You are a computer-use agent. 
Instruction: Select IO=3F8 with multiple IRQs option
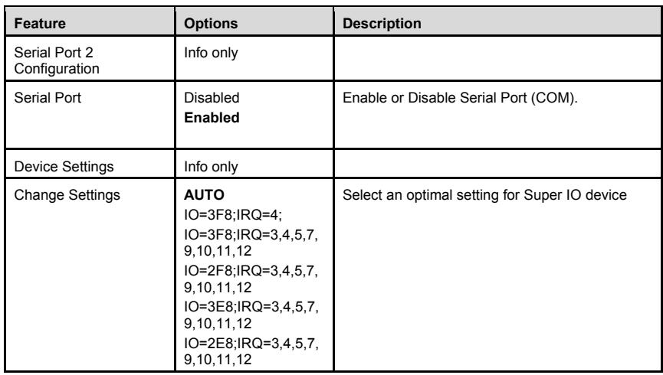251,243
